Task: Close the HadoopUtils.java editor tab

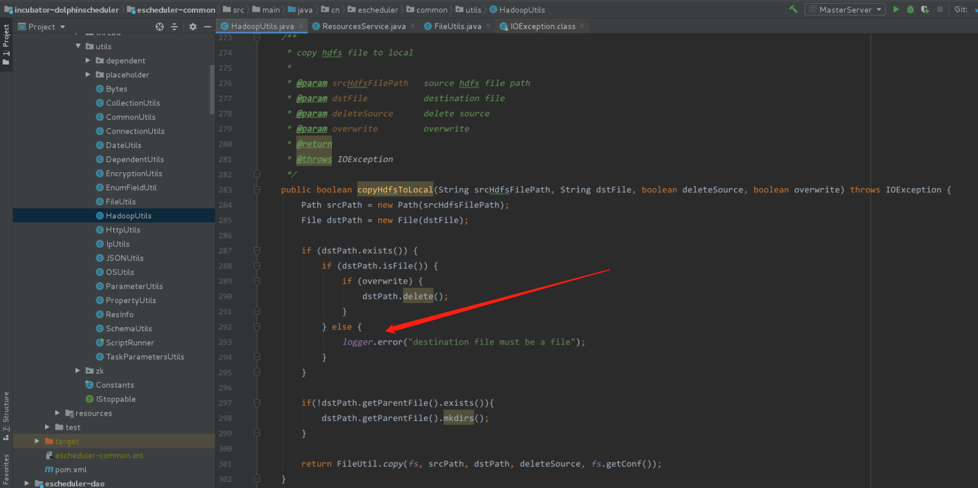Action: click(x=301, y=26)
